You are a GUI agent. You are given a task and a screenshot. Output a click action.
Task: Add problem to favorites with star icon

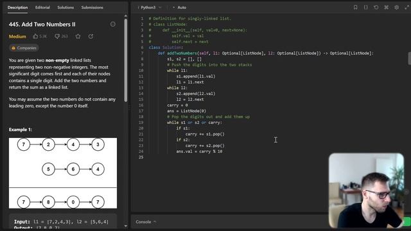(78, 36)
